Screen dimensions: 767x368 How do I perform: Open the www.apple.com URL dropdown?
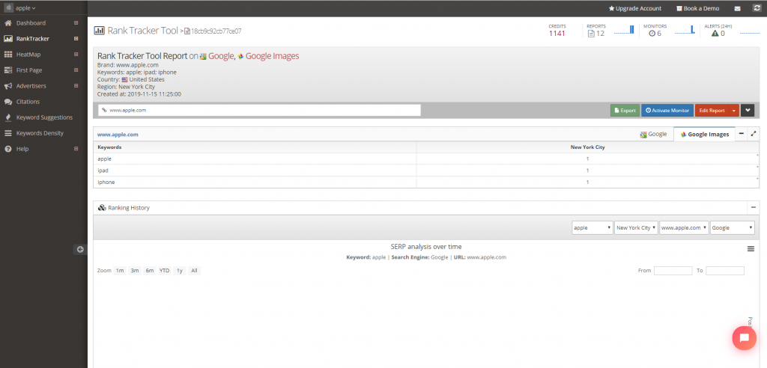[x=685, y=227]
